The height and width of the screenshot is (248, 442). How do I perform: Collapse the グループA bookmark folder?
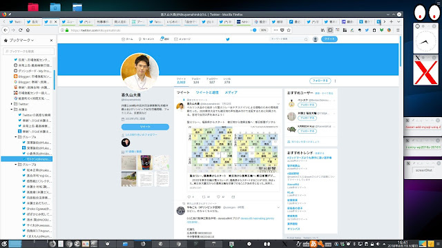16,137
